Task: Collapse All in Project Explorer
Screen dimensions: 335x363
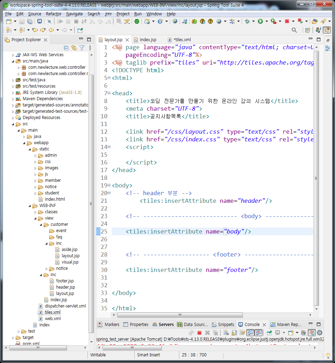Action: pos(66,48)
